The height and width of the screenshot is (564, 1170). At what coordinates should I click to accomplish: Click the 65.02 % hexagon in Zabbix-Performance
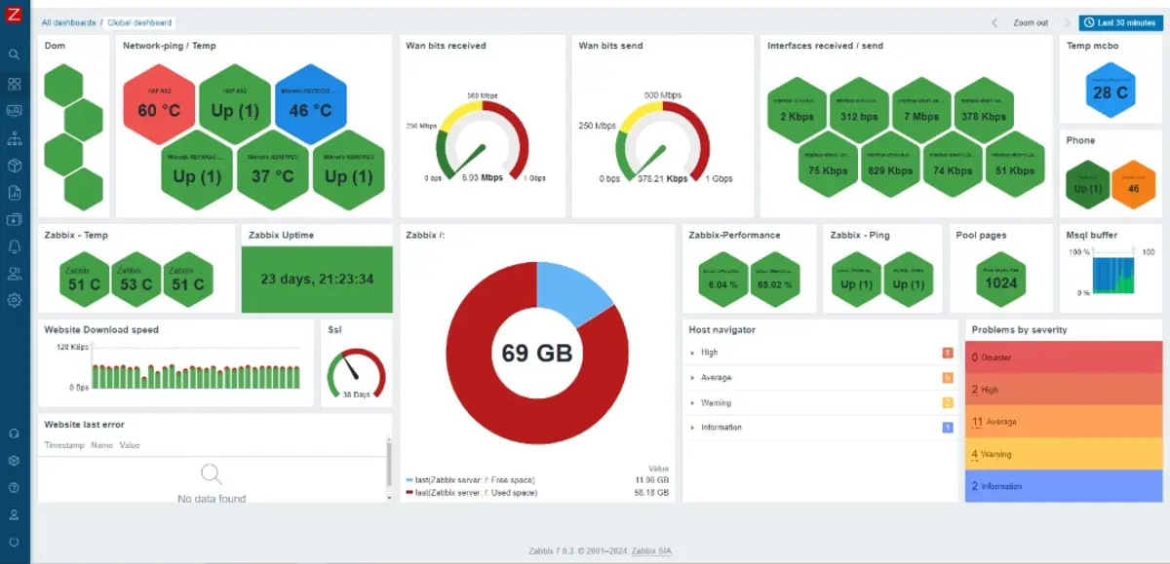coord(775,280)
